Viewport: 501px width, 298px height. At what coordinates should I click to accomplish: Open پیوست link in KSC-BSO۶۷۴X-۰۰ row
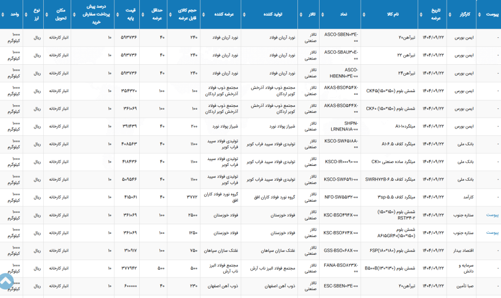point(492,233)
